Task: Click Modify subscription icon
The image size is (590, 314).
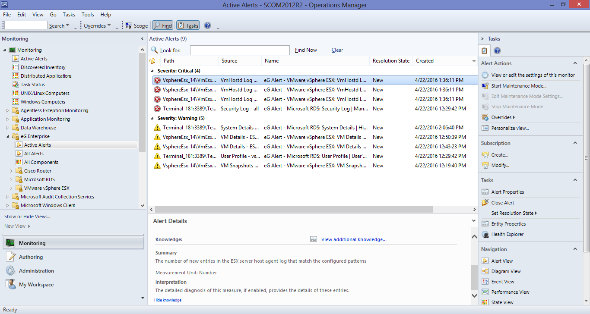Action: point(485,165)
